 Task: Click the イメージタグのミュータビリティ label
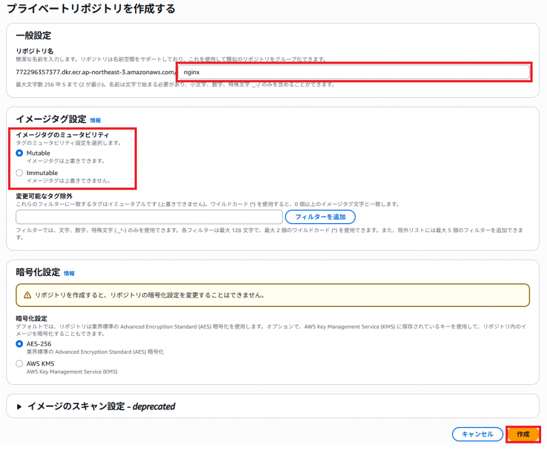pos(62,134)
